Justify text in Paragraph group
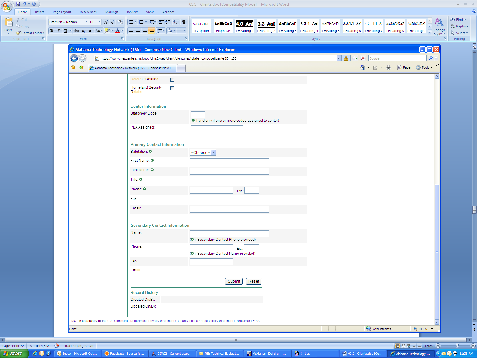This screenshot has width=477, height=358. click(x=152, y=31)
